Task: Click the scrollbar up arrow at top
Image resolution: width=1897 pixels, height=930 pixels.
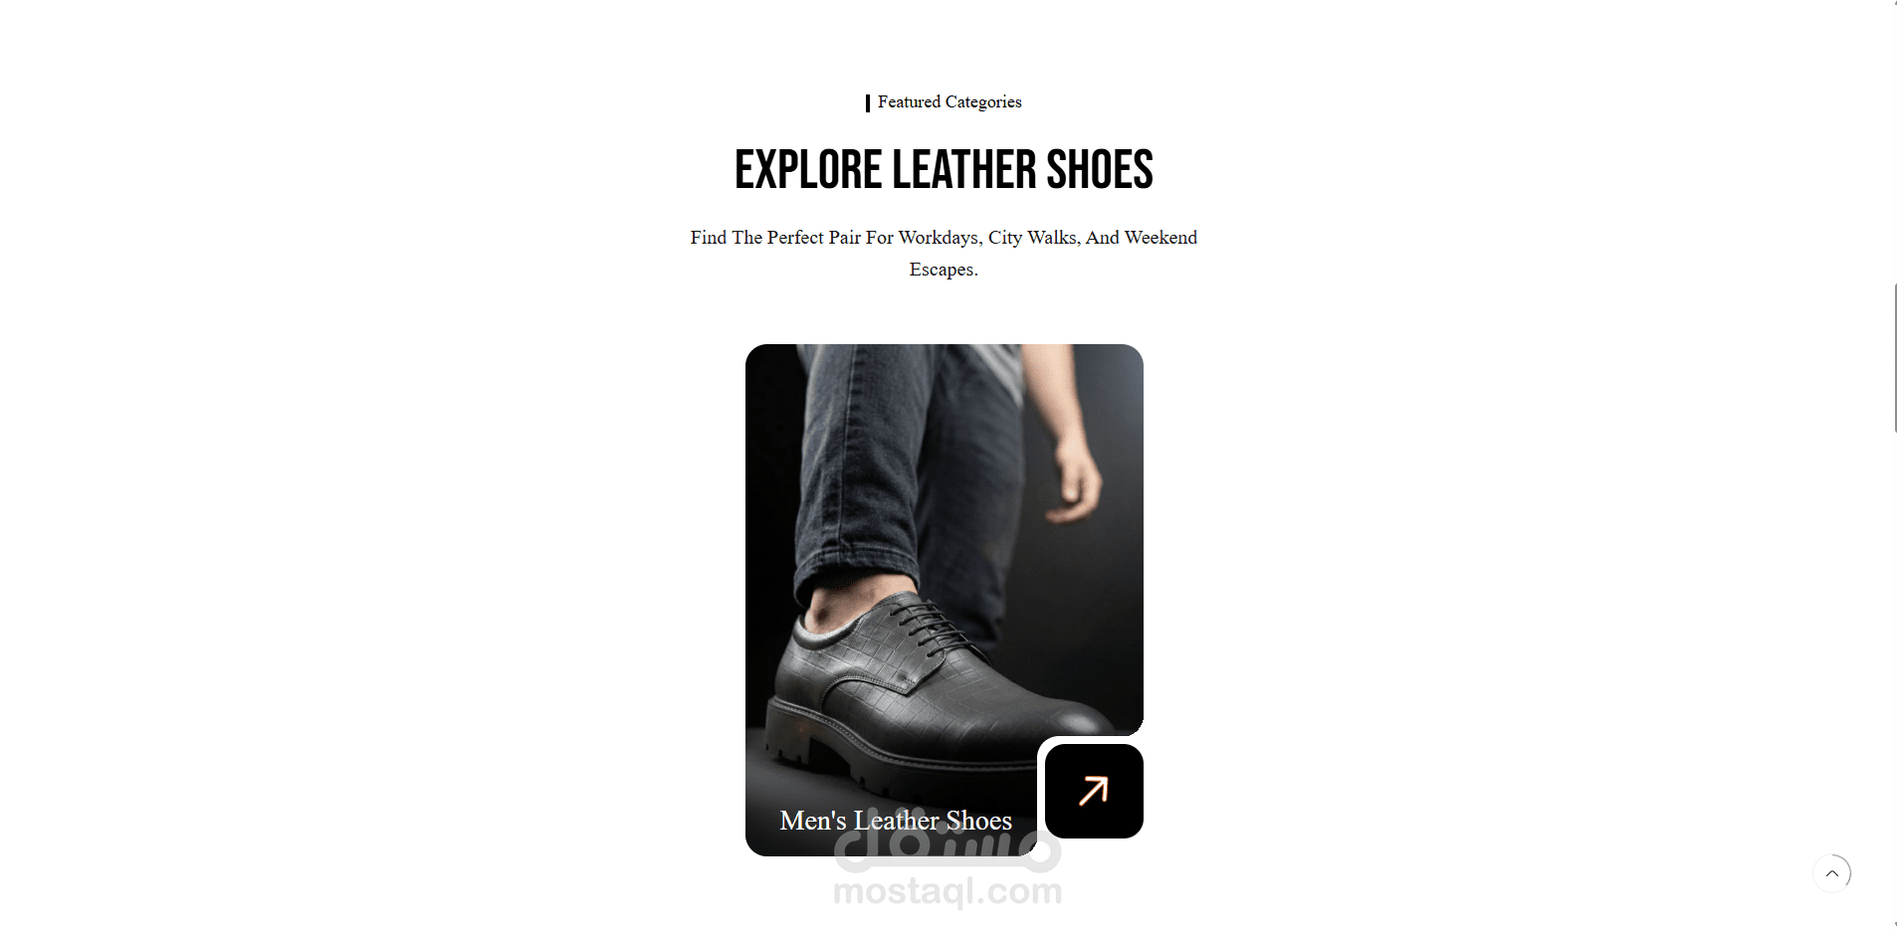Action: pyautogui.click(x=1895, y=5)
